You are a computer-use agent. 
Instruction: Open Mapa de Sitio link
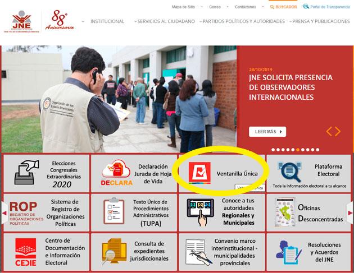[183, 7]
